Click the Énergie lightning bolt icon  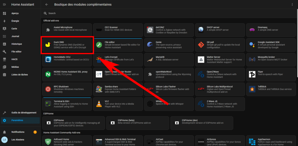pos(5,21)
